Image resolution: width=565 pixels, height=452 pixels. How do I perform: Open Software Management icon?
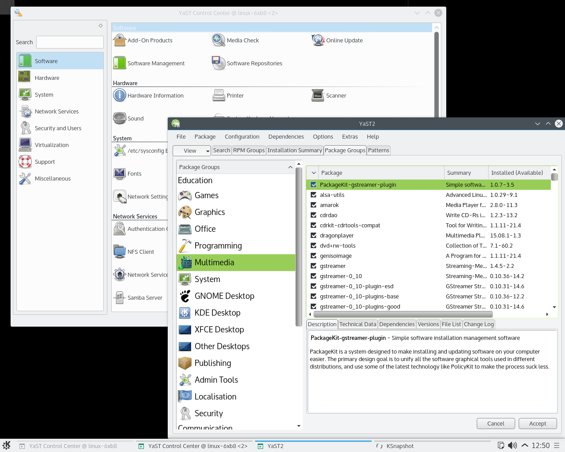120,63
